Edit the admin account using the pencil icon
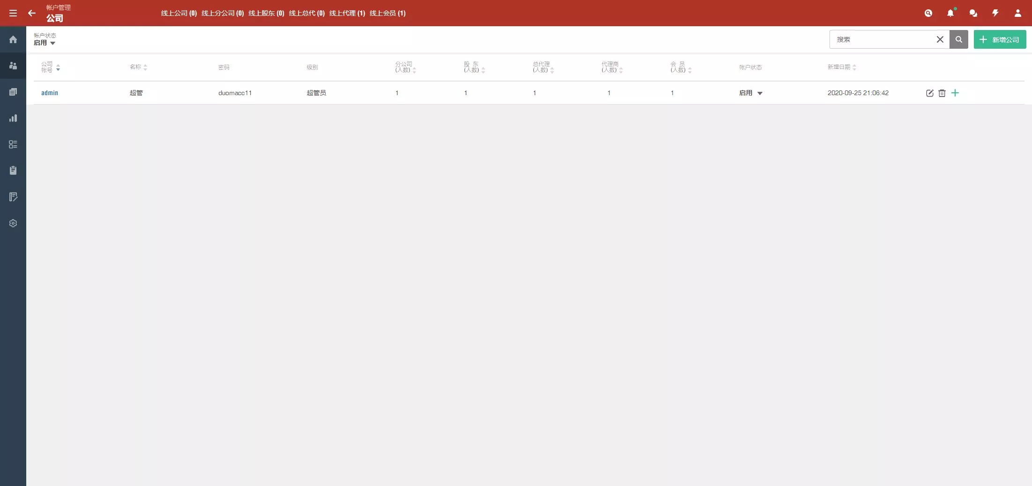1032x486 pixels. pyautogui.click(x=930, y=93)
